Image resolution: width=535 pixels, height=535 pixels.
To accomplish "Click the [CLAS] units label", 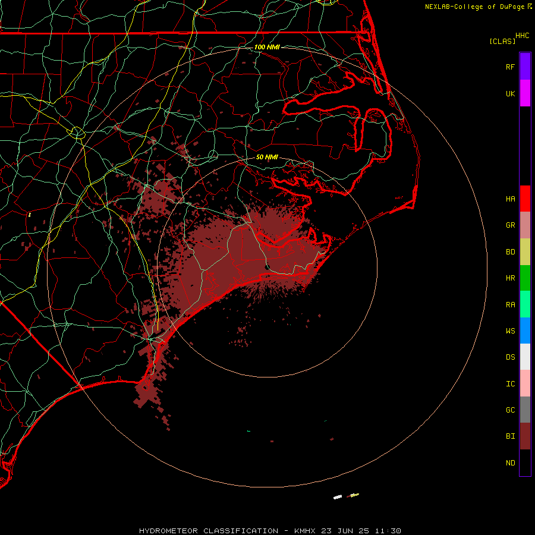I will tap(502, 41).
